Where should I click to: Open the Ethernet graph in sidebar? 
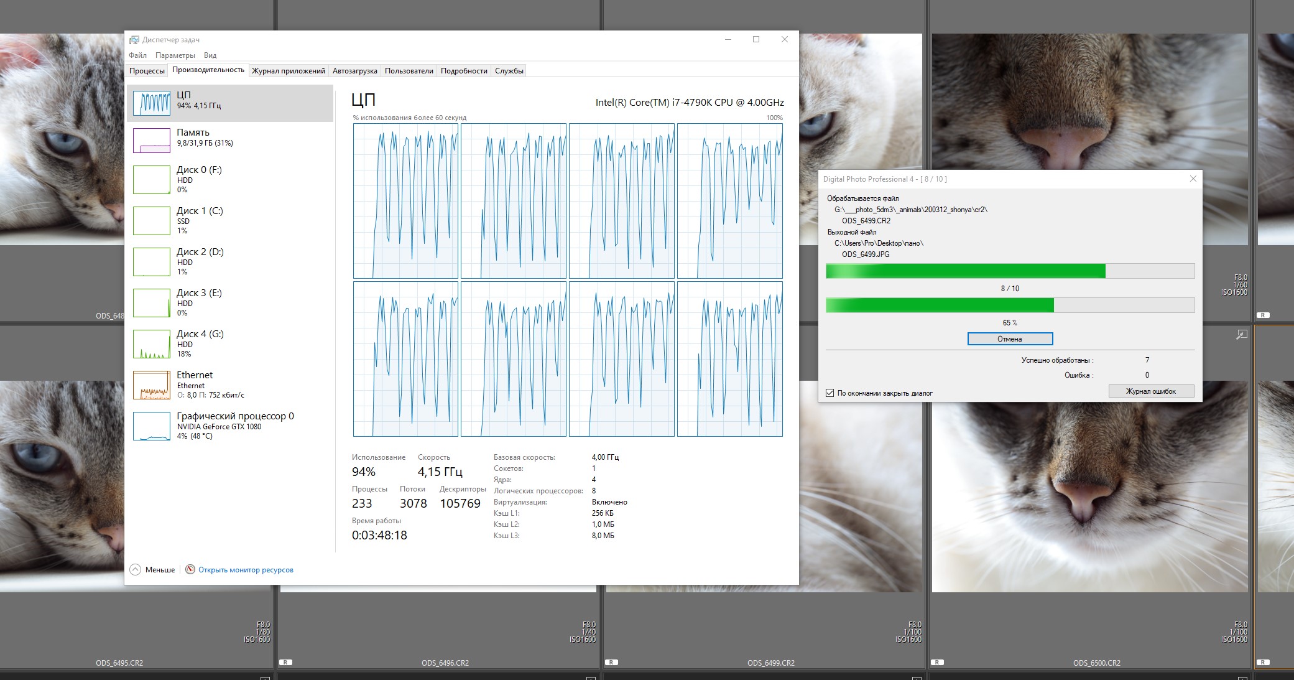152,385
